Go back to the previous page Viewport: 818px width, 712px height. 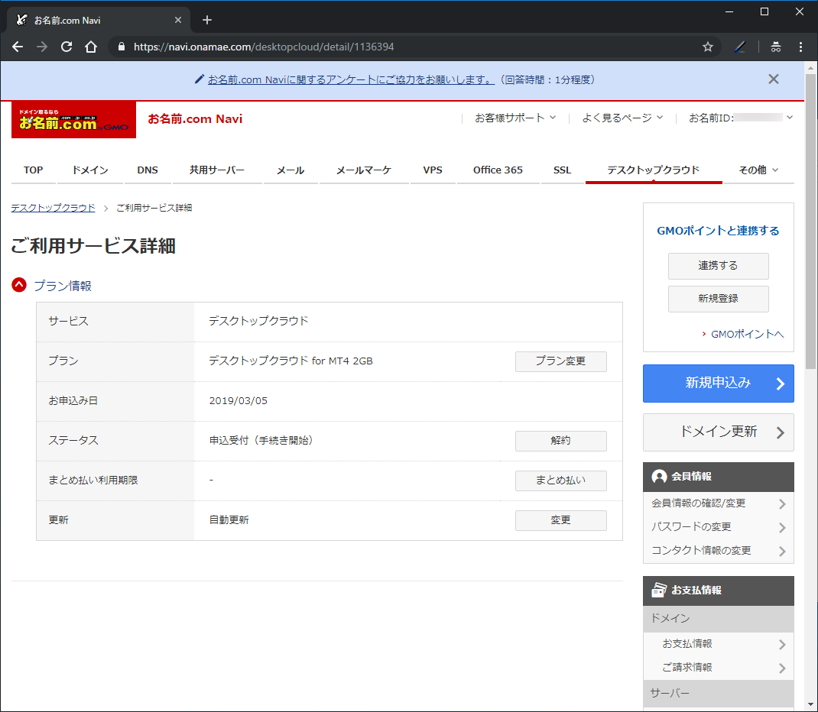coord(18,47)
